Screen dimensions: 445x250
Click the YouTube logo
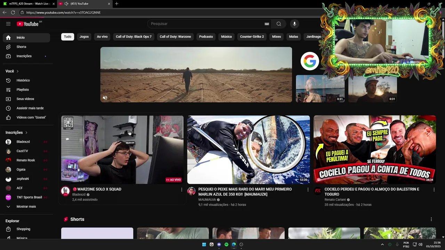coord(28,24)
